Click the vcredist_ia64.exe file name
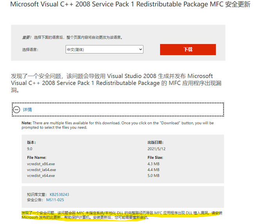This screenshot has height=224, width=254. tap(42, 170)
